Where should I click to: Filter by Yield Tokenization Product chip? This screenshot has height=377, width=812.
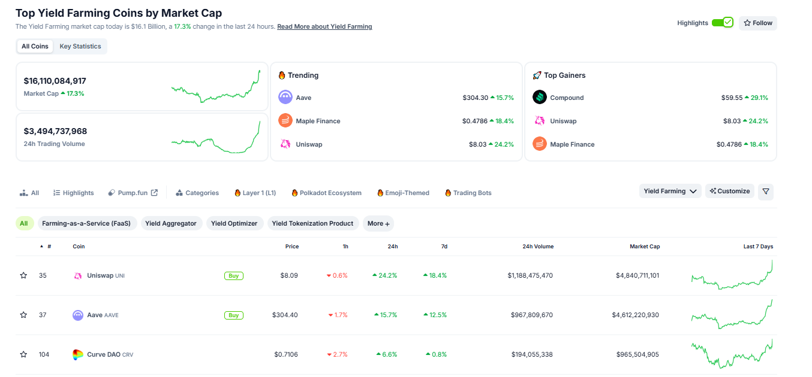coord(313,223)
